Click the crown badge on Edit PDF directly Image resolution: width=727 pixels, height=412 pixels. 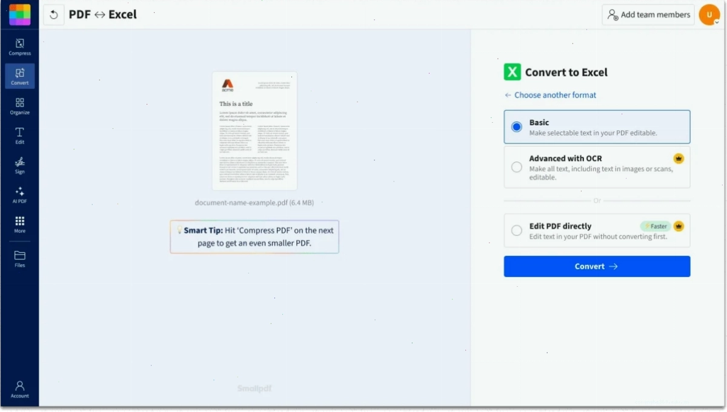click(x=679, y=226)
